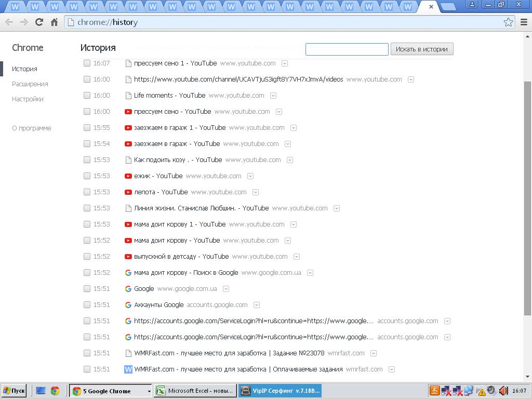Click the warning shield tray icon

click(x=481, y=392)
